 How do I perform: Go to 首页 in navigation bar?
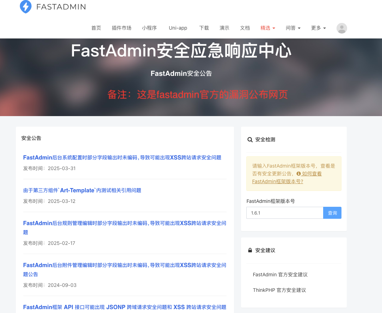[x=96, y=28]
